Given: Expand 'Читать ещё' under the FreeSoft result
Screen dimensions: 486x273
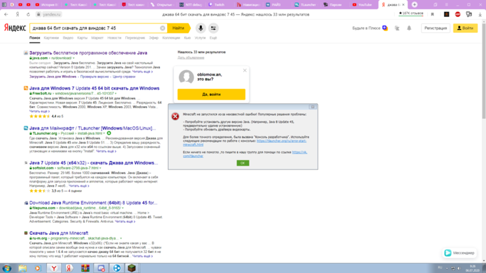Looking at the screenshot, I should click(39, 111).
